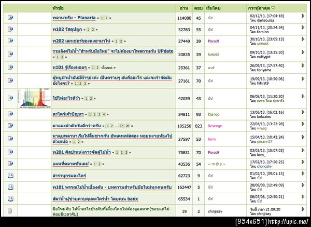The image size is (311, 227).
Task: Sort by the หัวข้อ subject column header
Action: pos(58,8)
